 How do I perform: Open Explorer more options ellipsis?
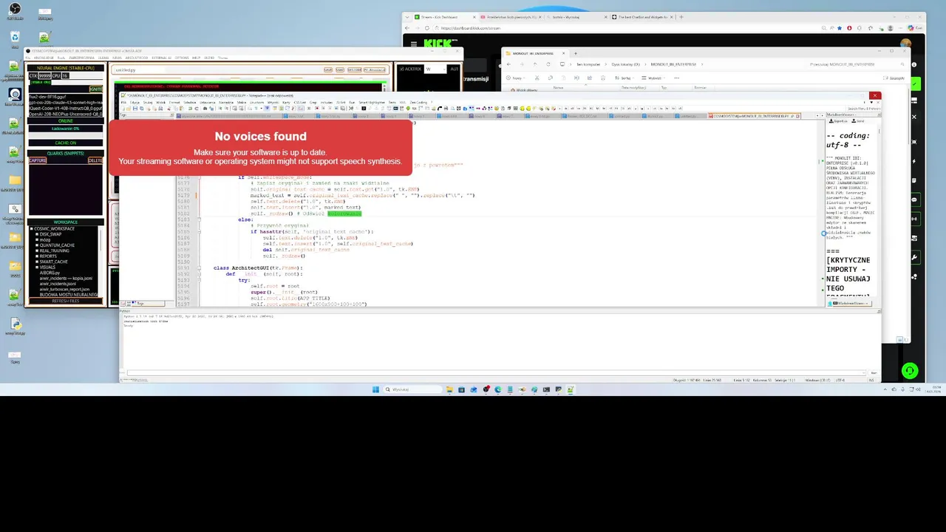pyautogui.click(x=677, y=78)
